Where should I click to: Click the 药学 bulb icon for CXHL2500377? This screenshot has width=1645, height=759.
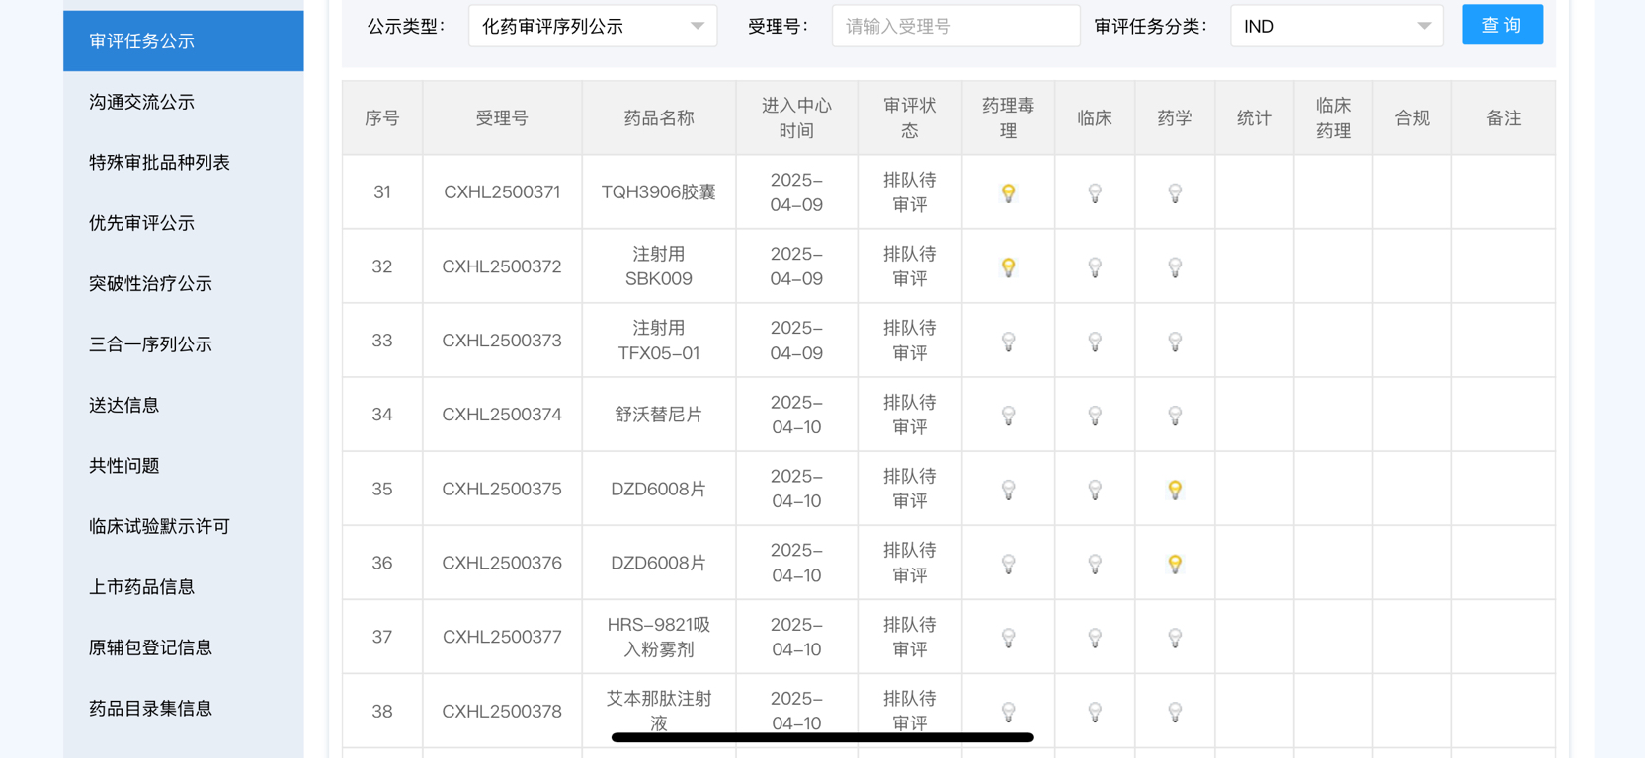[x=1175, y=638]
